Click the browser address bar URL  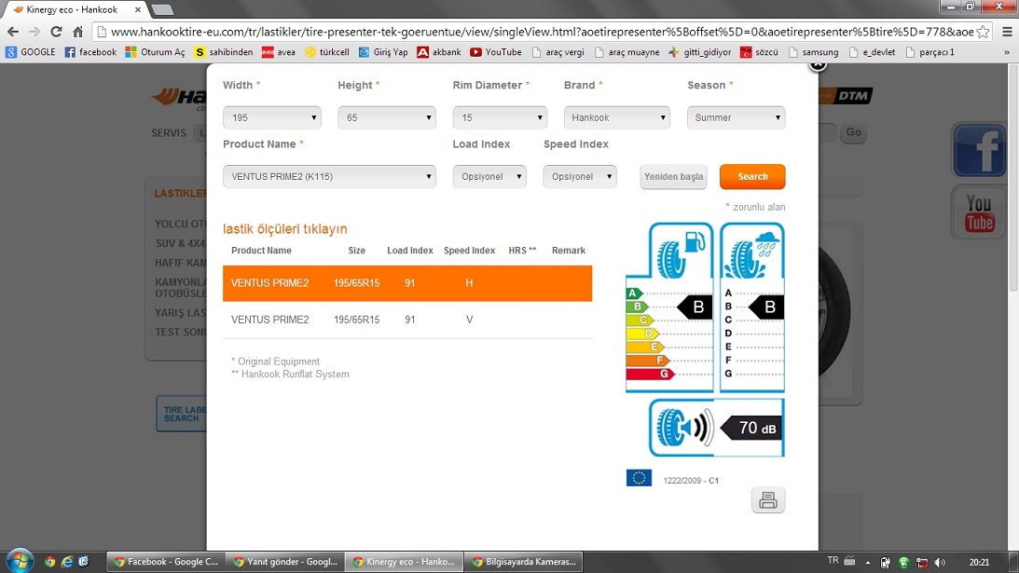[542, 32]
